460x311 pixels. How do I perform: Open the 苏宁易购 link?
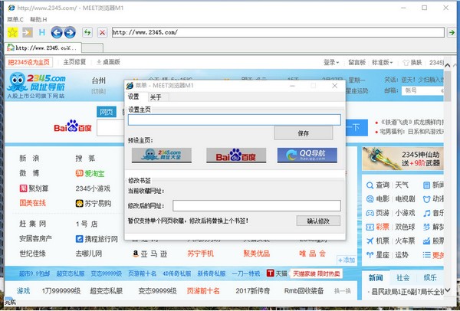94,204
